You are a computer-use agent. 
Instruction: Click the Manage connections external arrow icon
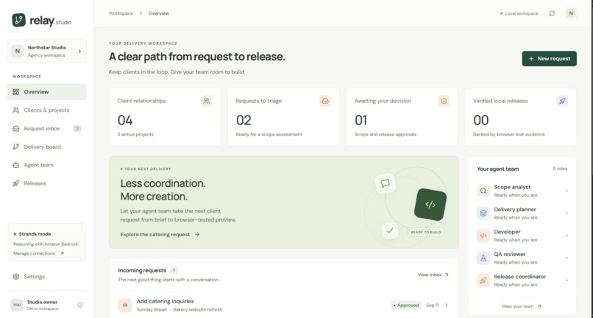point(62,253)
